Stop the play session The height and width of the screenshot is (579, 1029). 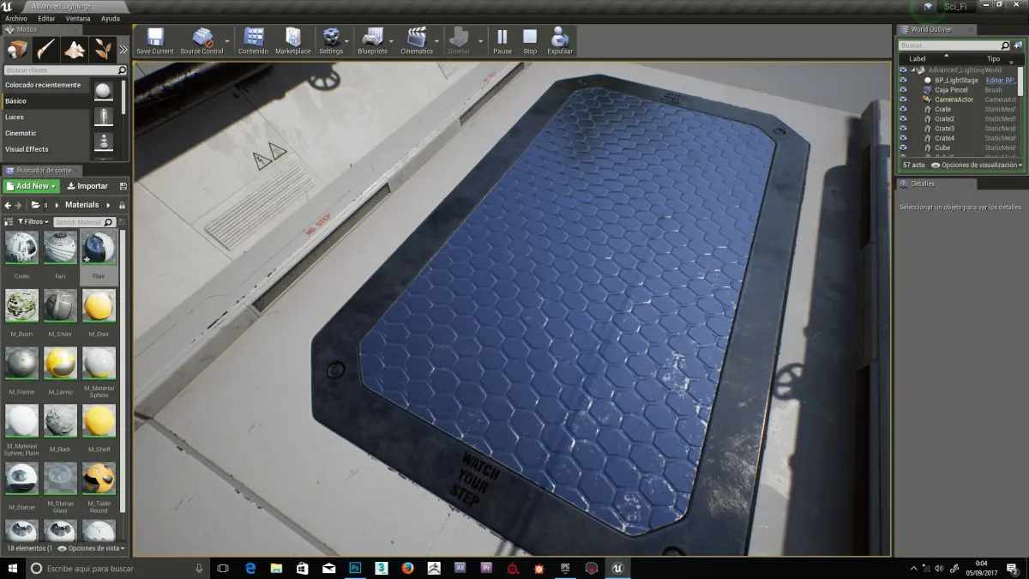tap(530, 40)
